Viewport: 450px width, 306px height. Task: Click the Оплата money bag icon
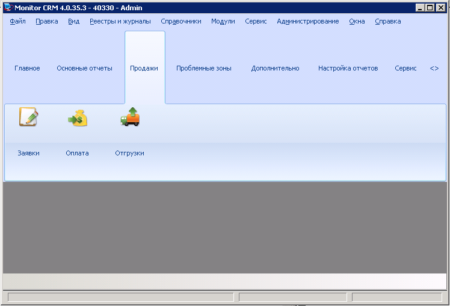point(78,117)
